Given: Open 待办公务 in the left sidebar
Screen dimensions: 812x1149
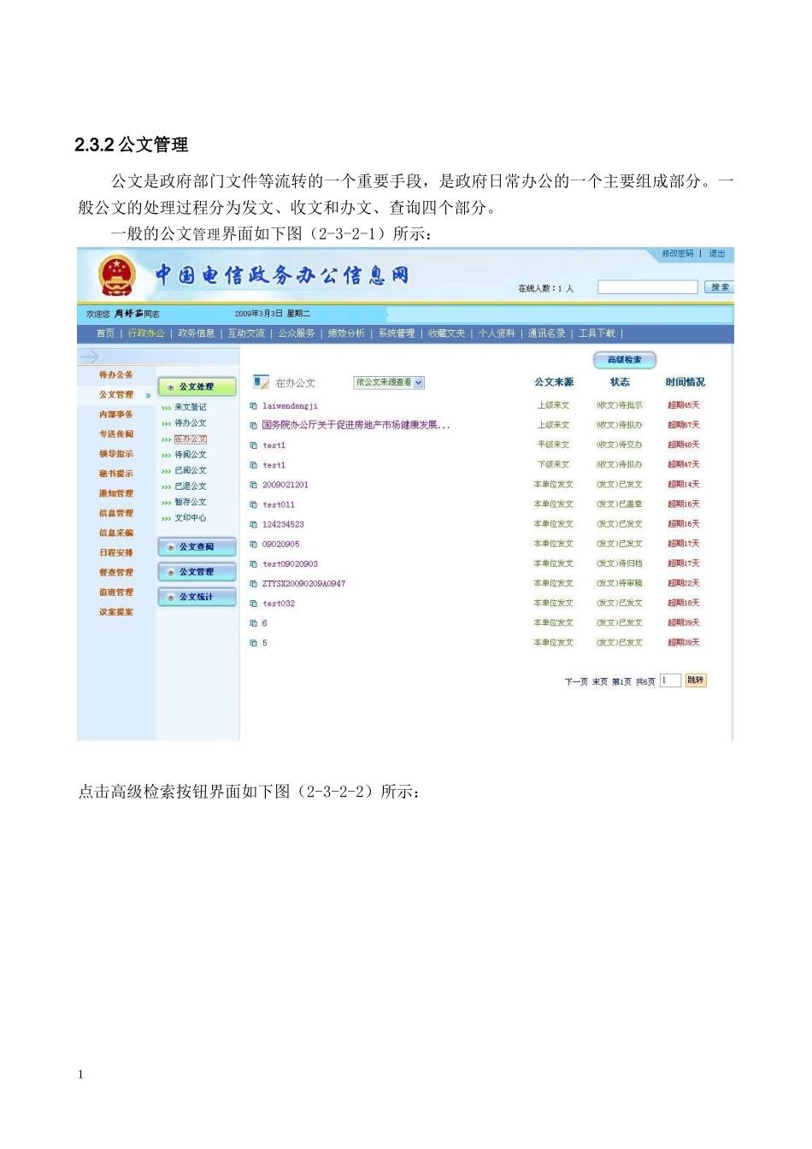Looking at the screenshot, I should [x=116, y=375].
